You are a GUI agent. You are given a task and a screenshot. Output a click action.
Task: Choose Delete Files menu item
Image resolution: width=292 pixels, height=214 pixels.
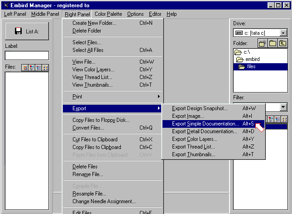(x=112, y=167)
